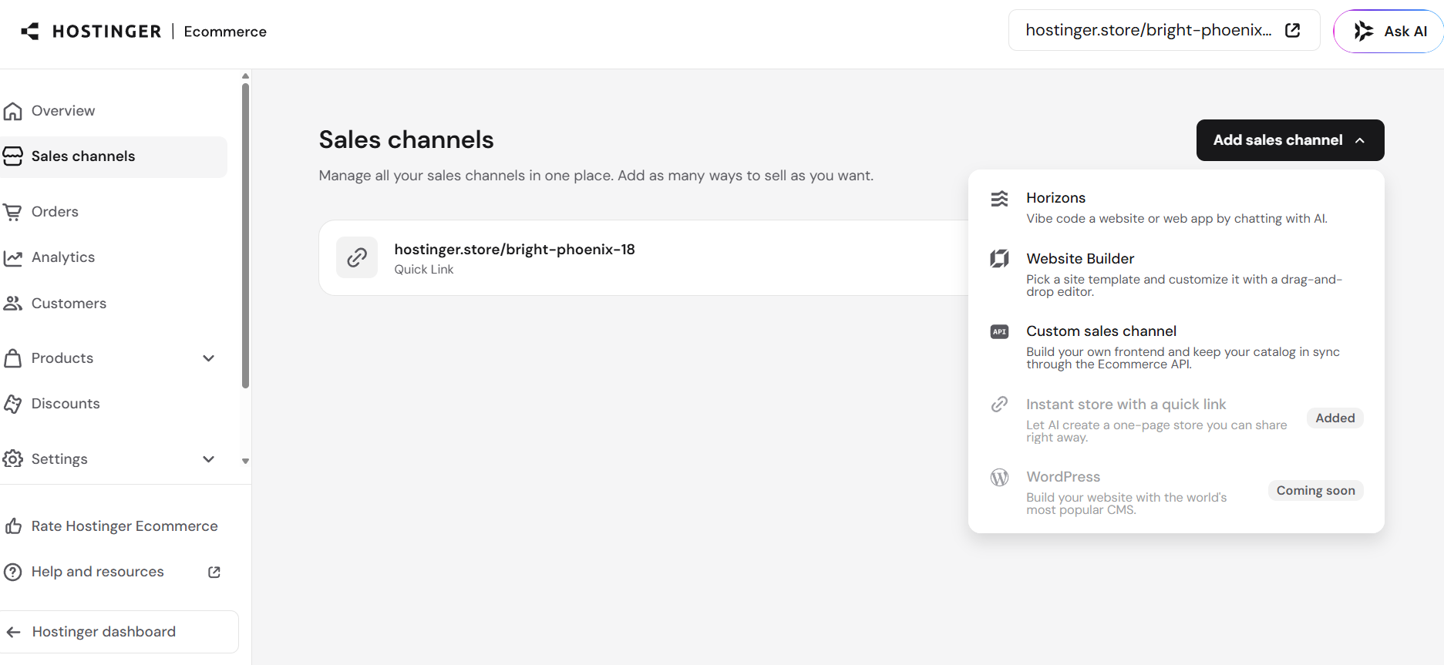1444x665 pixels.
Task: Click the back arrow icon for Hostinger dashboard
Action: click(x=13, y=632)
